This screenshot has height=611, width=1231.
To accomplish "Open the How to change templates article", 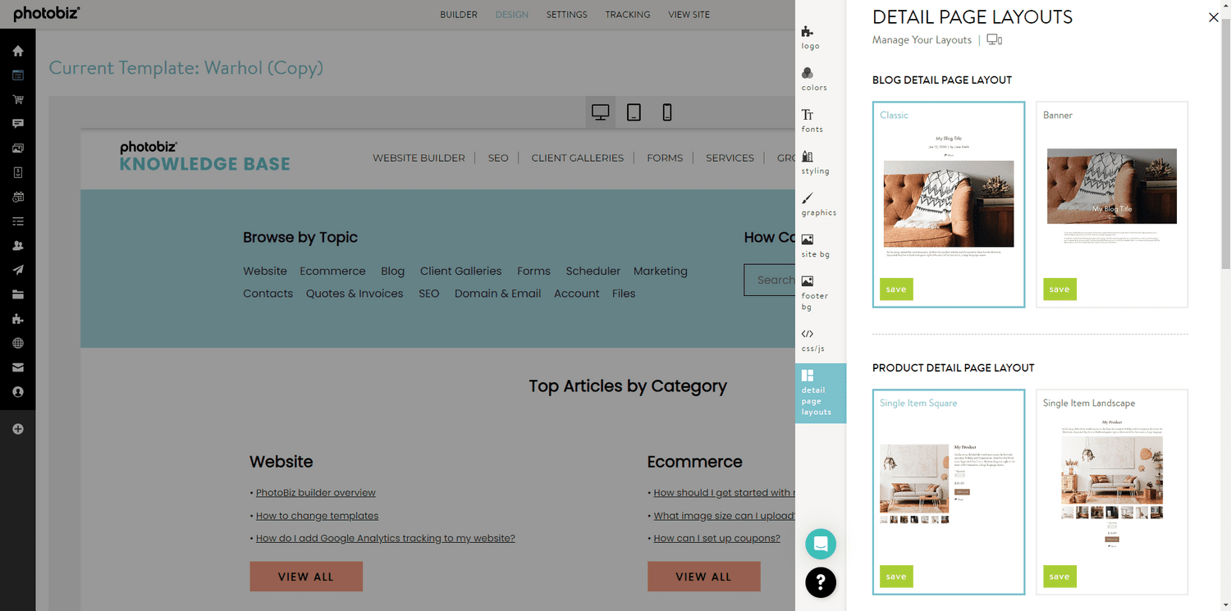I will (317, 515).
